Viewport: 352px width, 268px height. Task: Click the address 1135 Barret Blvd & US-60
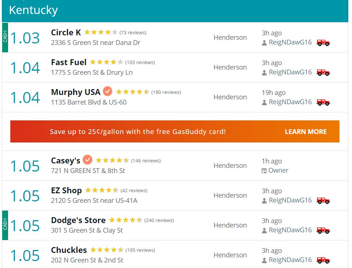pyautogui.click(x=89, y=102)
